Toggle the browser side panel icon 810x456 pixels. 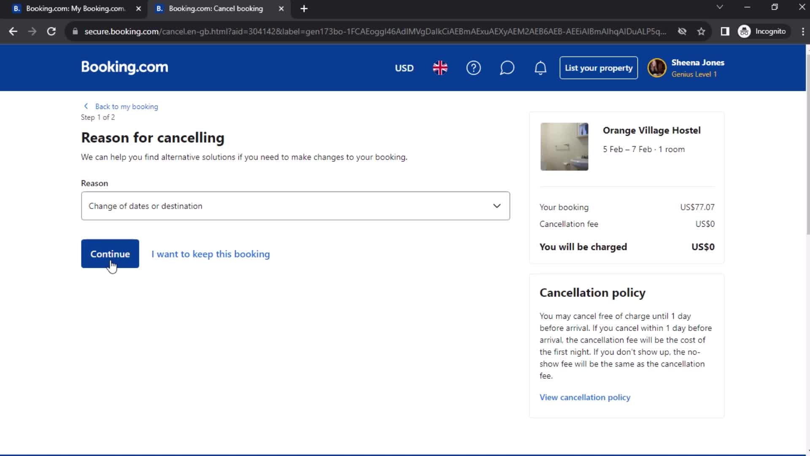(725, 31)
